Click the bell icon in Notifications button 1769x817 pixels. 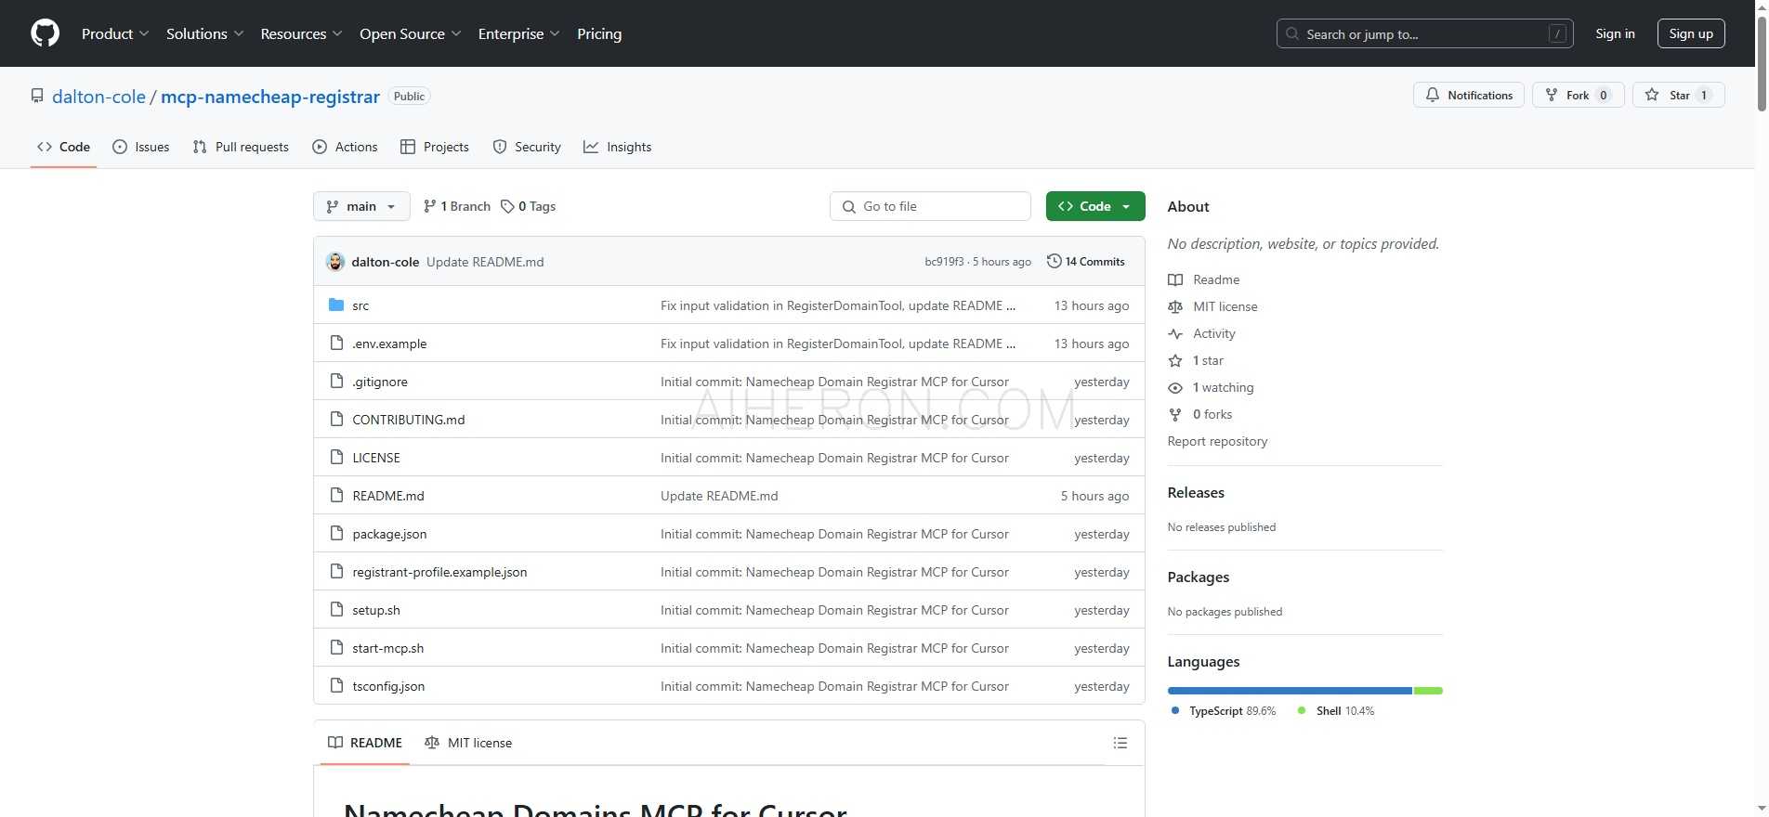tap(1433, 95)
